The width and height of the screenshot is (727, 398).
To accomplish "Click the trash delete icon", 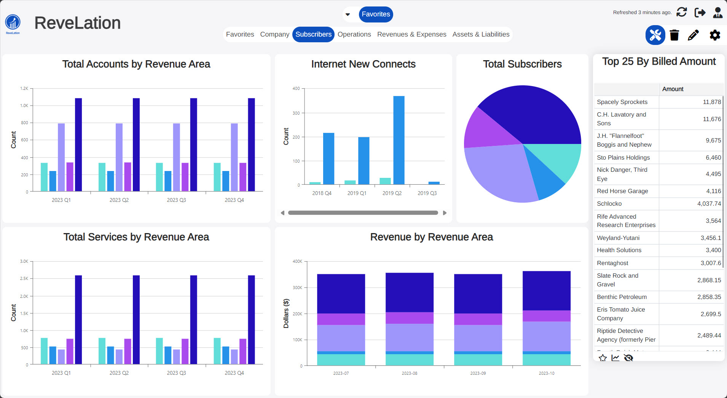I will point(674,35).
